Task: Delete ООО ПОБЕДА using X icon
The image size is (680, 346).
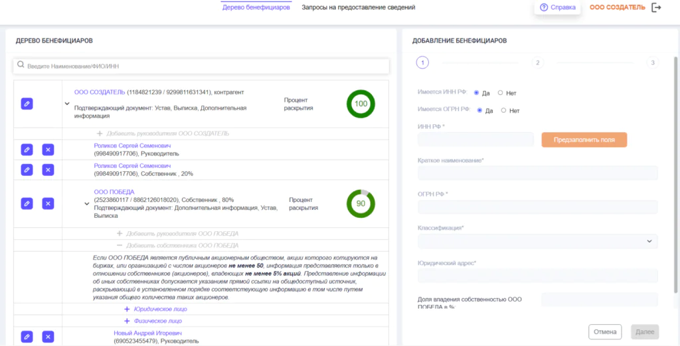Action: 48,203
